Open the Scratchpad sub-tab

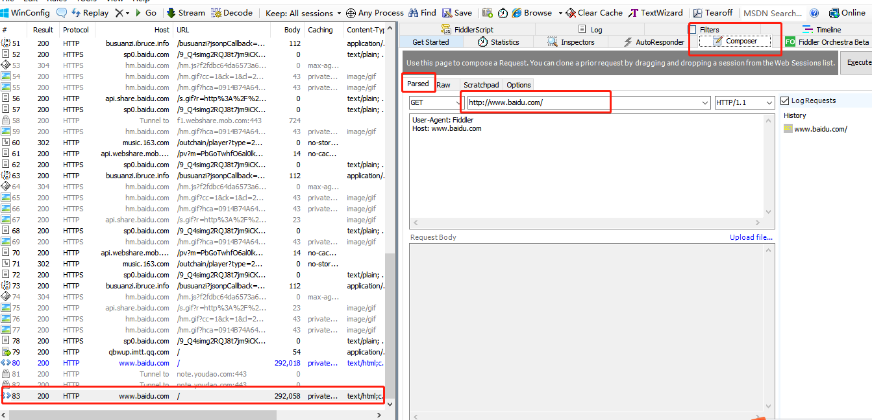coord(481,85)
